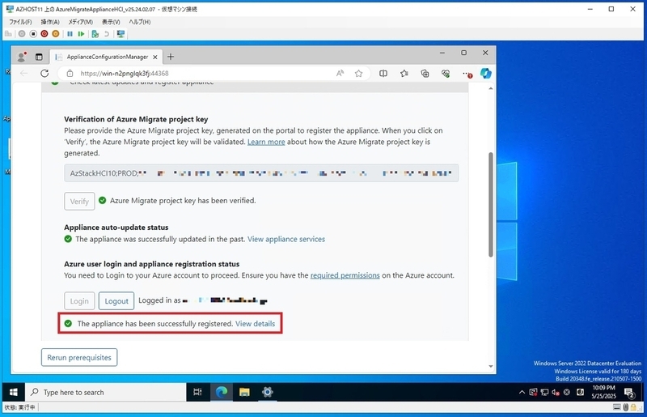Click the green reset/resume VM icon

tap(81, 34)
